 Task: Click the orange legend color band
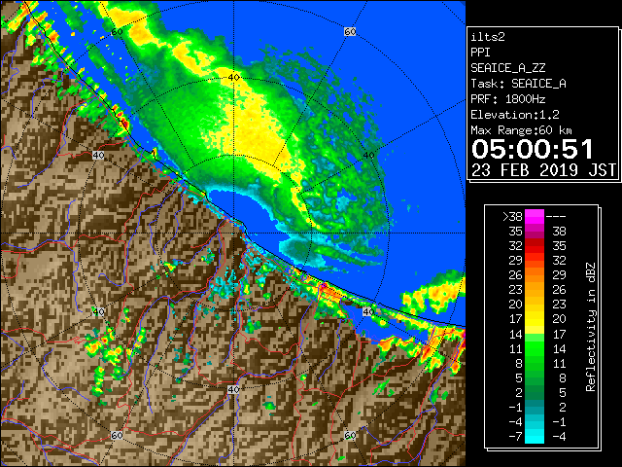click(535, 275)
